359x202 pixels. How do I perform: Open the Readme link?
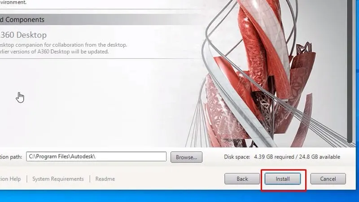[105, 179]
